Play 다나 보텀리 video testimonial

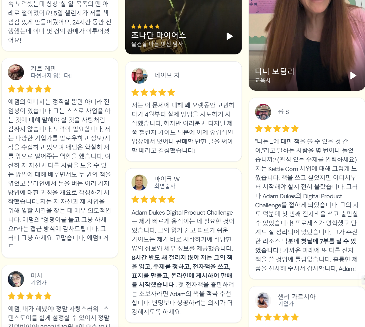[353, 76]
